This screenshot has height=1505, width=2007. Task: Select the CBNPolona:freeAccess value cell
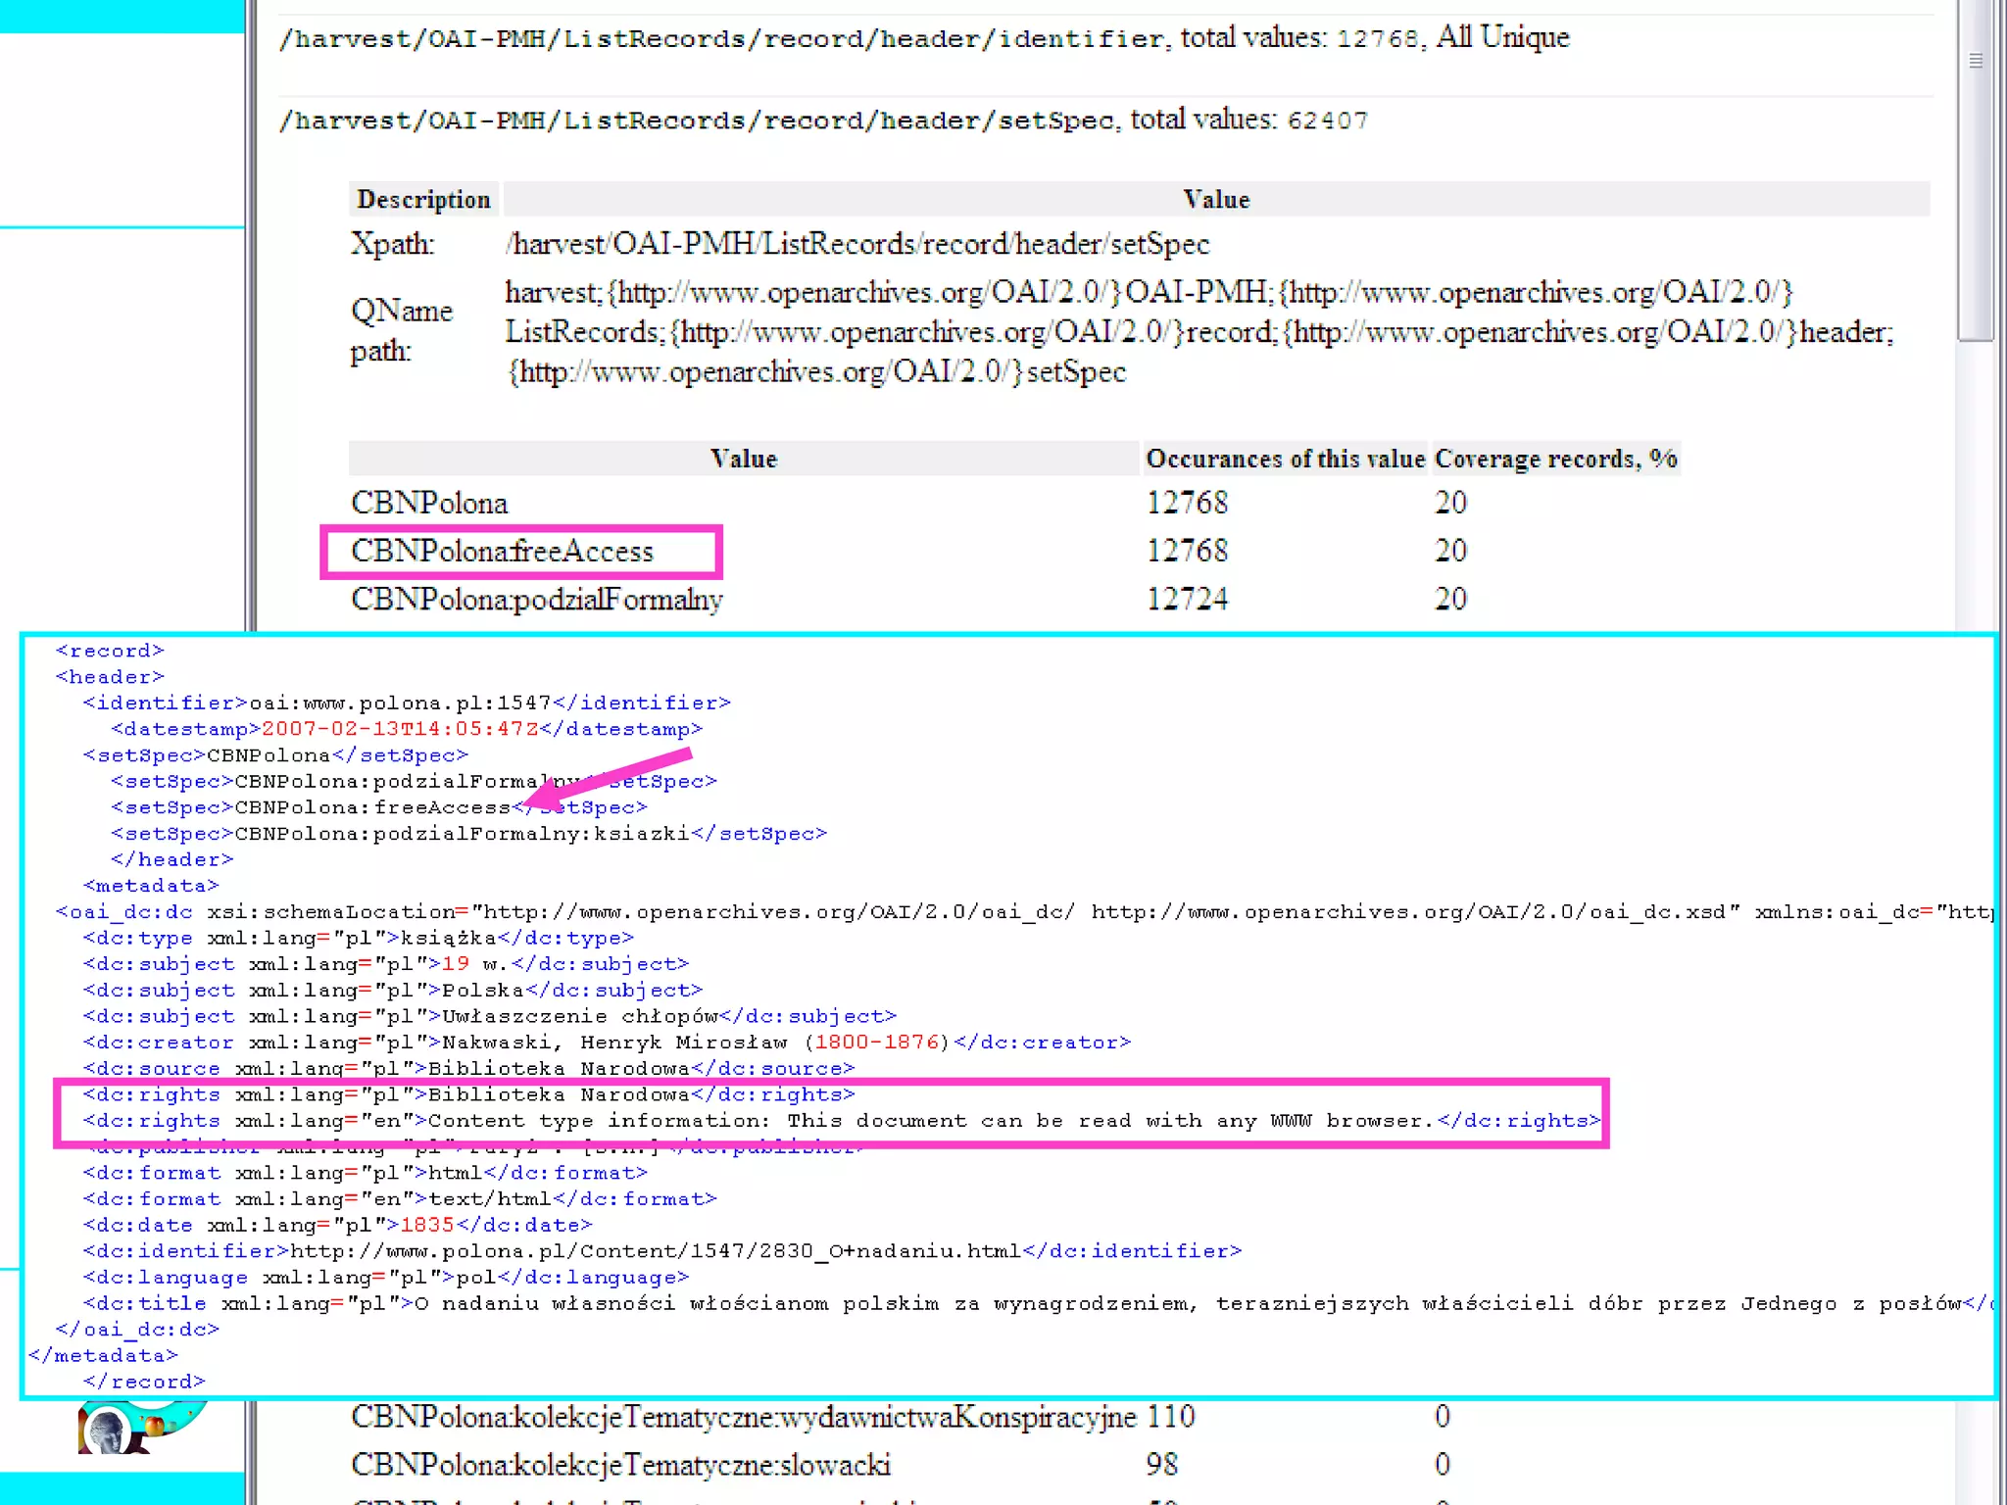point(502,552)
